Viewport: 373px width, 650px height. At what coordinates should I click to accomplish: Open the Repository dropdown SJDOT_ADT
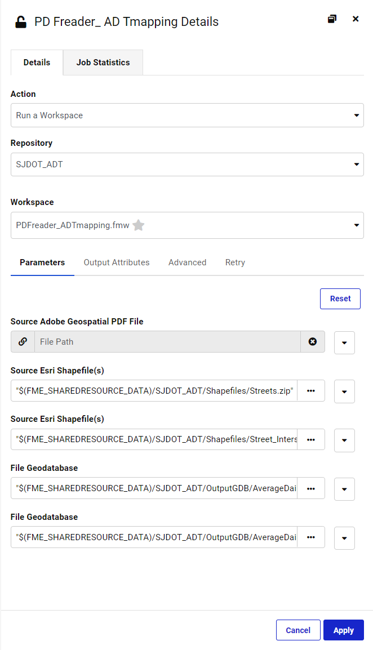pos(187,164)
